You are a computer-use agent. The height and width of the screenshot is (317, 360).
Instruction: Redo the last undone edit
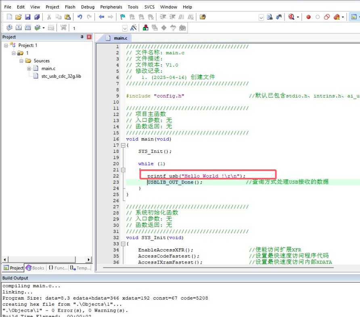[89, 17]
